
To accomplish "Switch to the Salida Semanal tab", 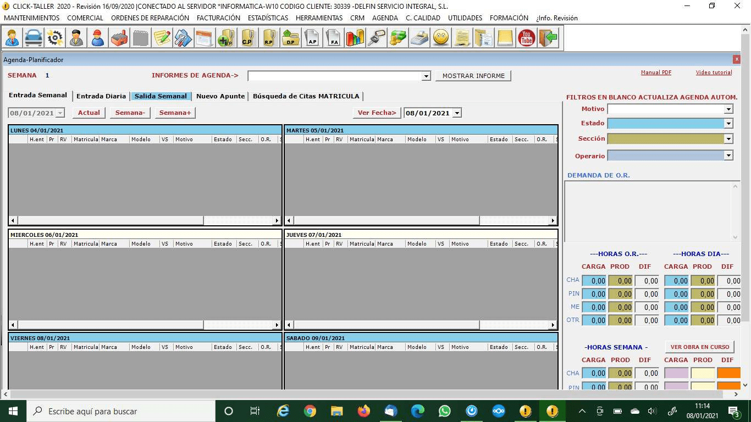I will pyautogui.click(x=161, y=96).
